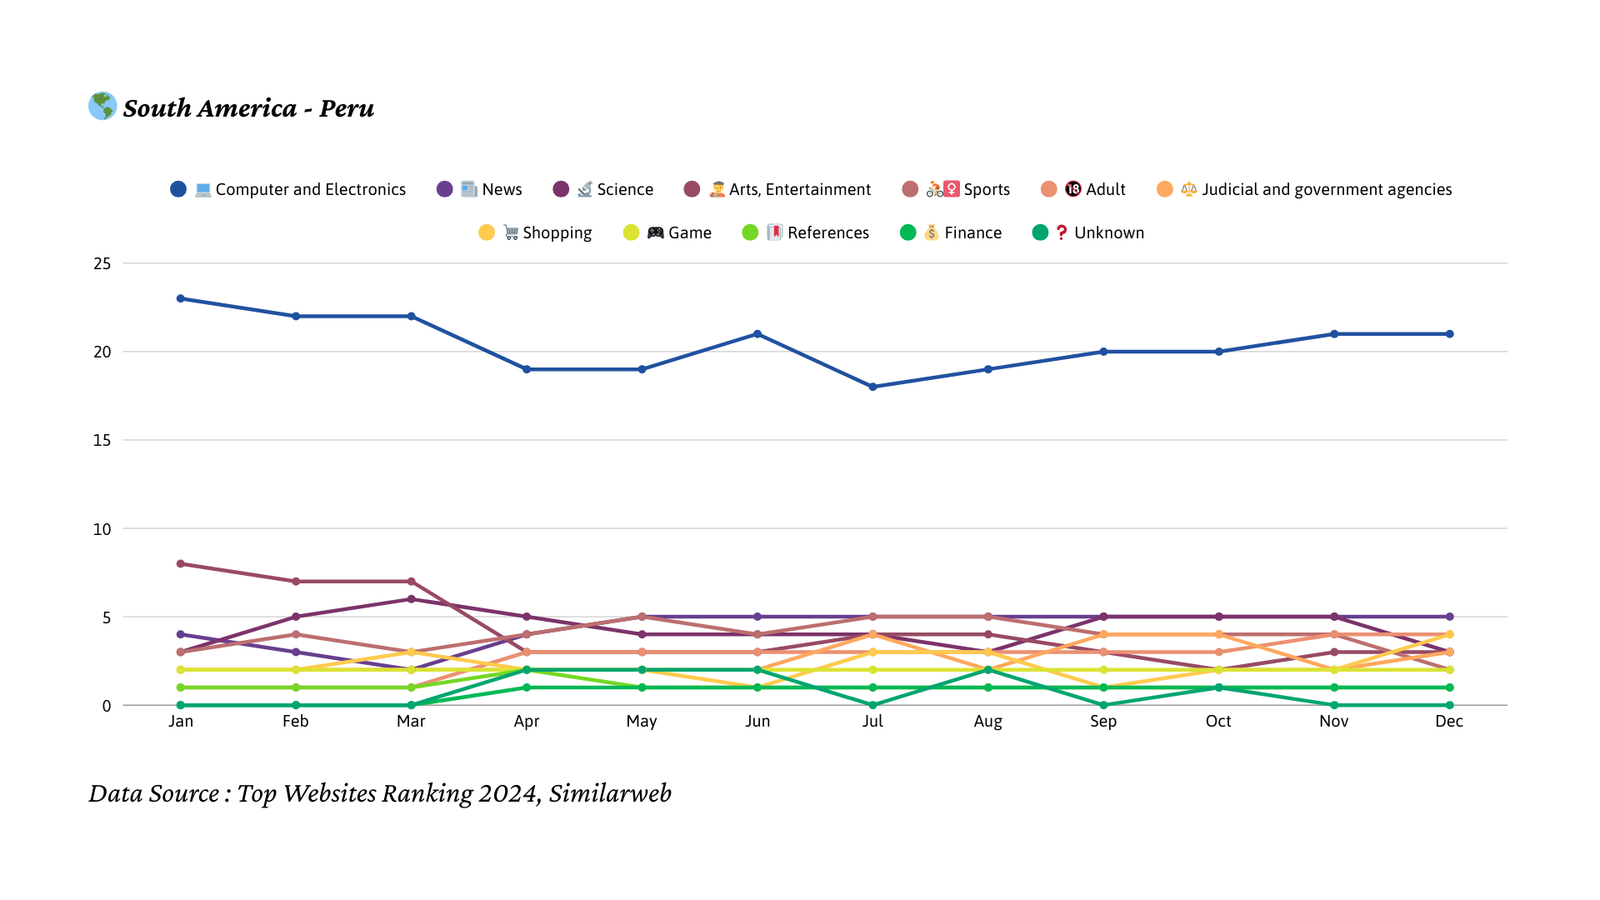Click the shopping cart icon in the legend
The image size is (1600, 900).
coord(511,233)
